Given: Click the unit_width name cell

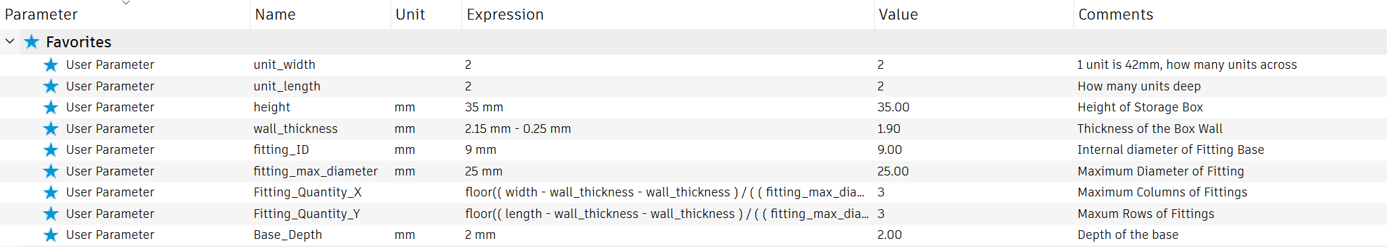Looking at the screenshot, I should pyautogui.click(x=320, y=65).
